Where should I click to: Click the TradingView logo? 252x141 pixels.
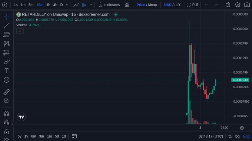click(x=21, y=117)
